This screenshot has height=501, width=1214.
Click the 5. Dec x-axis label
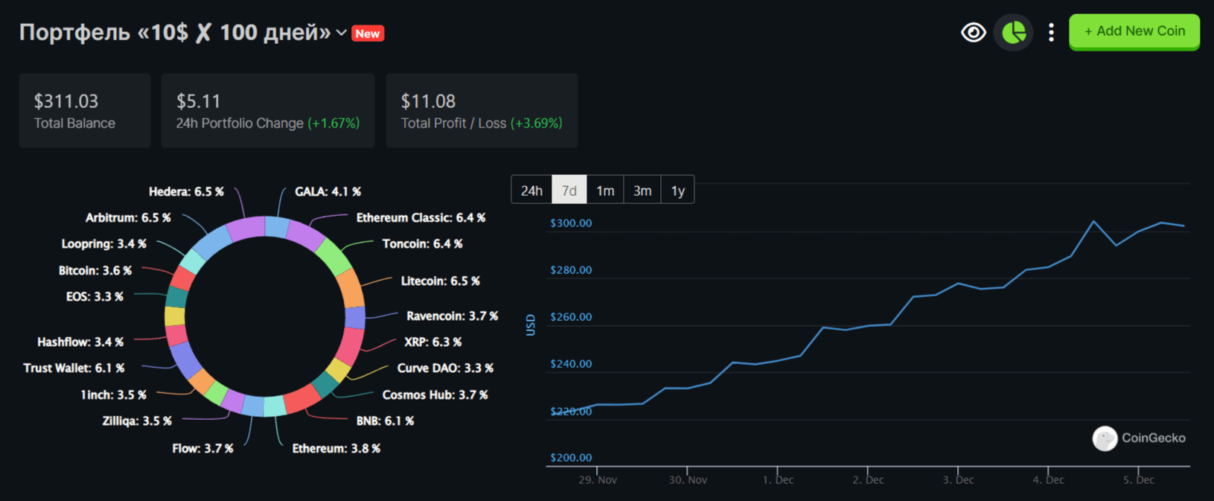point(1138,479)
